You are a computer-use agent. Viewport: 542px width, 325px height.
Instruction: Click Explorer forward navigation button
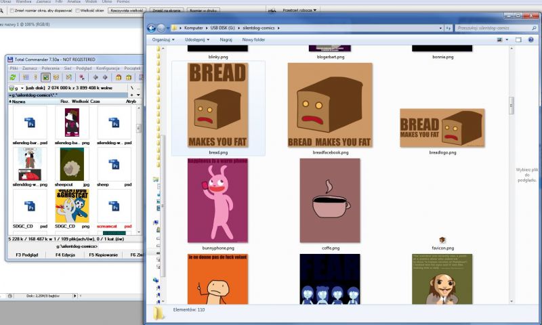coord(161,28)
